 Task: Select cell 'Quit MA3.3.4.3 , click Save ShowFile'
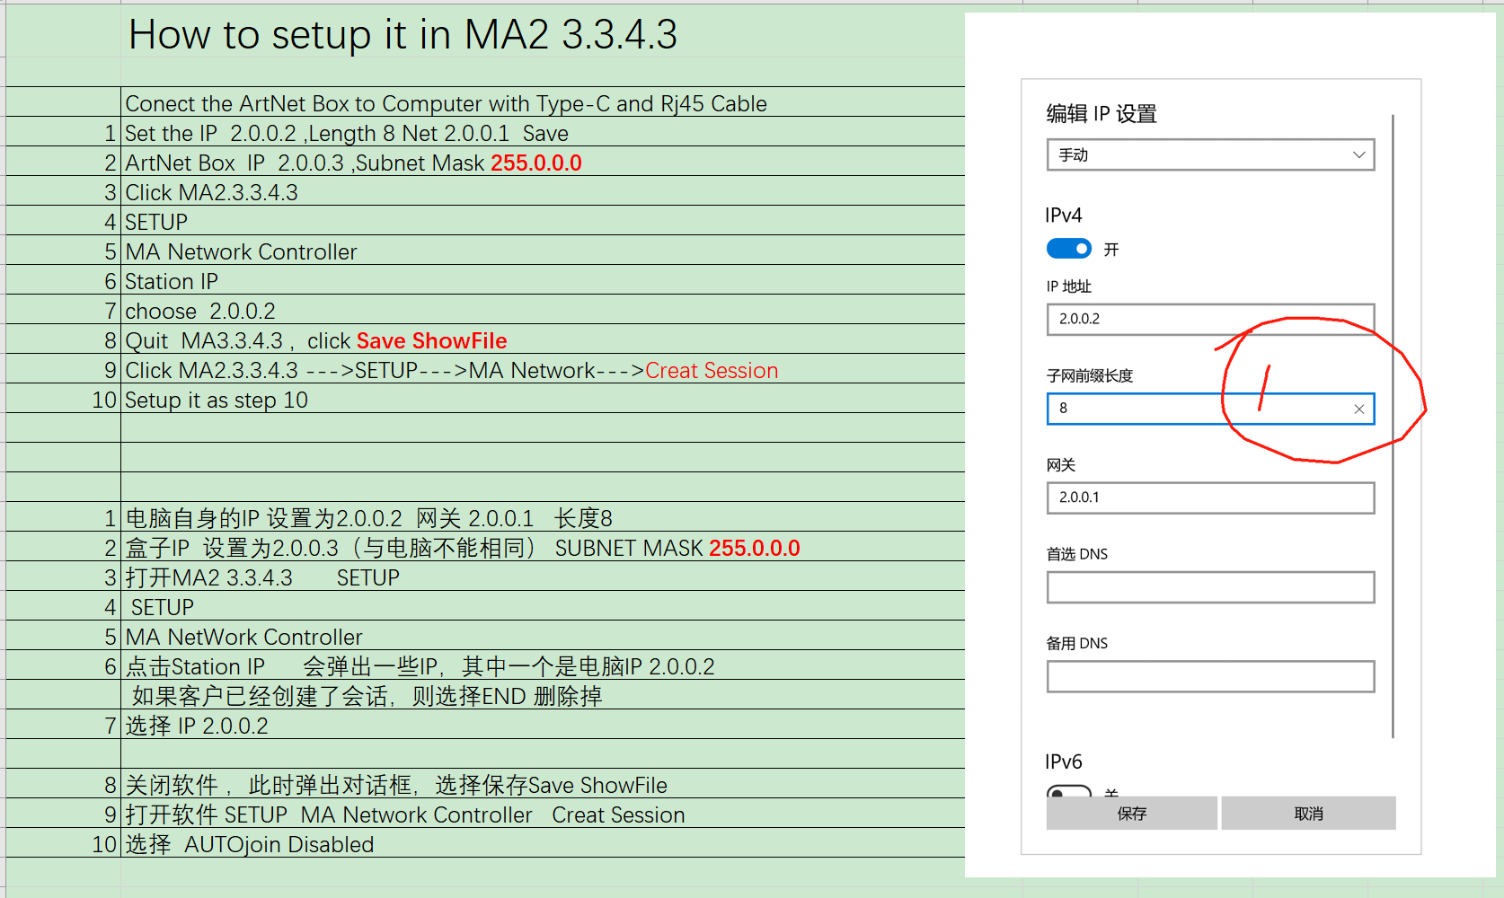(x=543, y=339)
